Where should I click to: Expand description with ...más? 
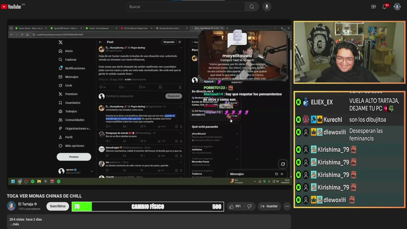pos(14,224)
